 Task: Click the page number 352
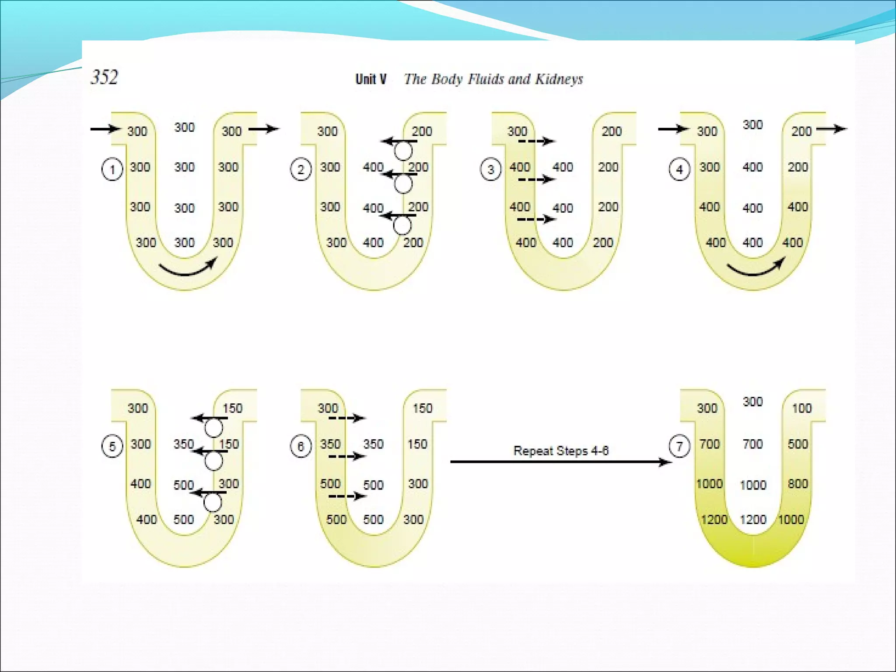[104, 77]
